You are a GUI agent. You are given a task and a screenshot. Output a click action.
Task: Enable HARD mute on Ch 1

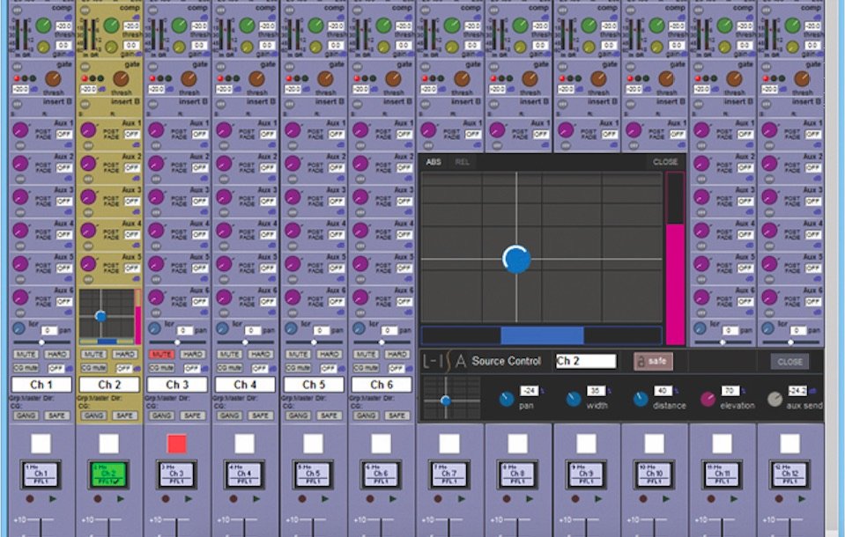(x=56, y=354)
